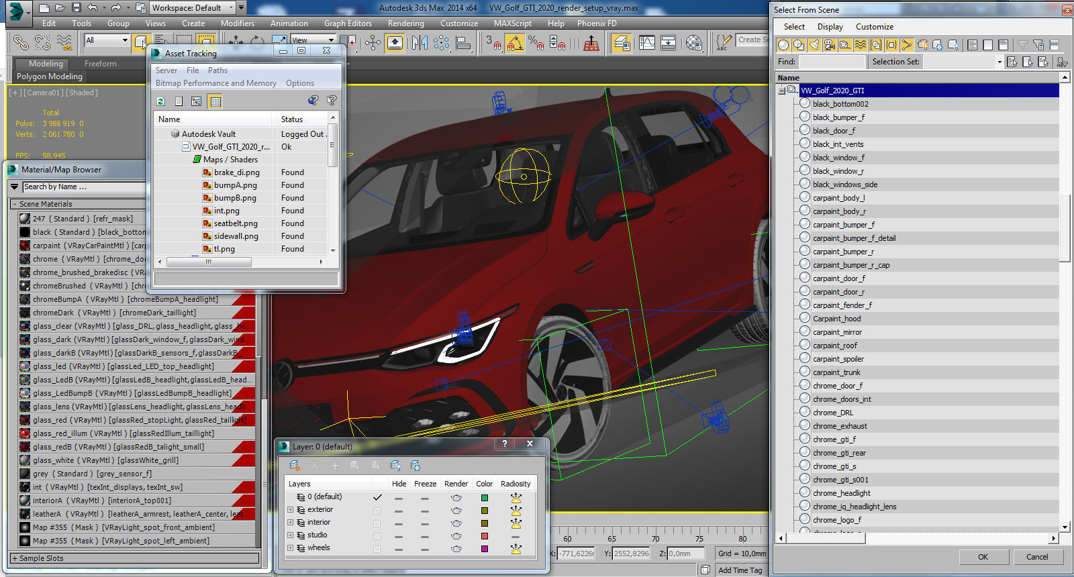The width and height of the screenshot is (1074, 577).
Task: Click the Bind to Space Warp icon
Action: pos(64,43)
